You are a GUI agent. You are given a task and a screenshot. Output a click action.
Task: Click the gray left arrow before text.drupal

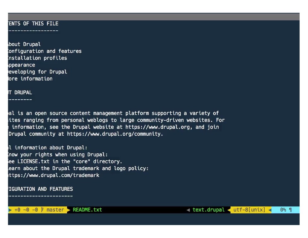pos(188,210)
